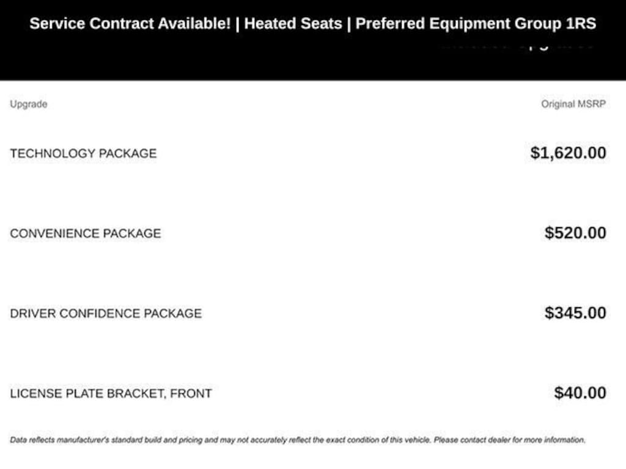Click "exact condition of this vehicle" disclaimer phrase
The width and height of the screenshot is (626, 469).
click(x=377, y=440)
